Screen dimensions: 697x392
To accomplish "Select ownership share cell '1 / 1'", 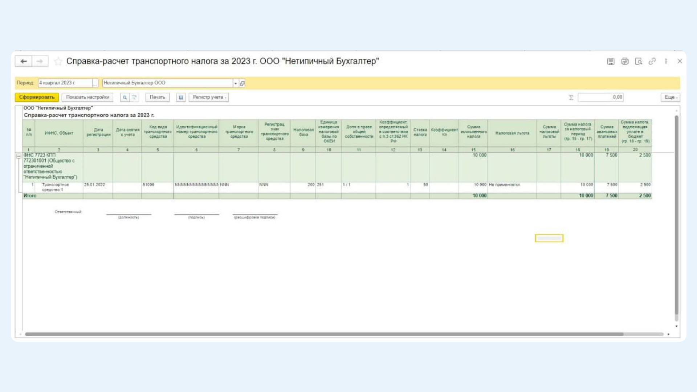I will (358, 187).
